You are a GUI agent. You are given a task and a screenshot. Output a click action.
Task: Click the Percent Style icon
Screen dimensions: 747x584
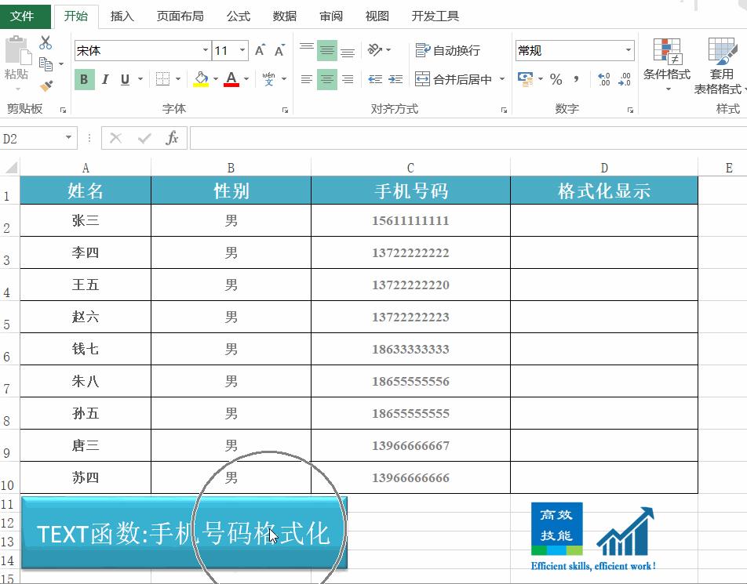click(x=555, y=78)
